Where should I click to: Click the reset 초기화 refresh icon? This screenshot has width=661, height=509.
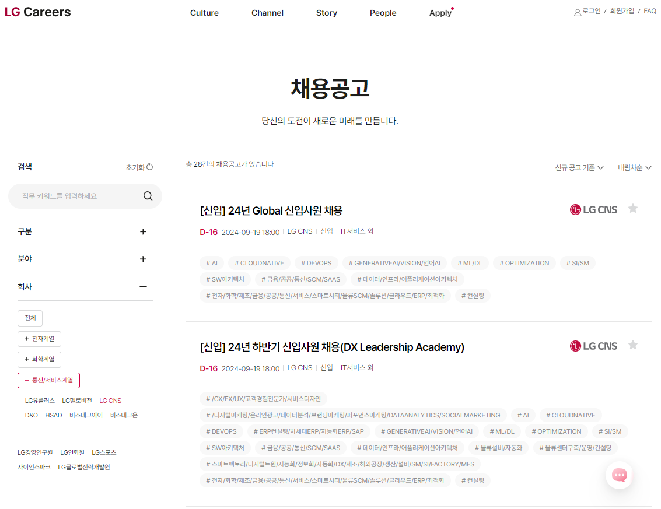pyautogui.click(x=150, y=167)
